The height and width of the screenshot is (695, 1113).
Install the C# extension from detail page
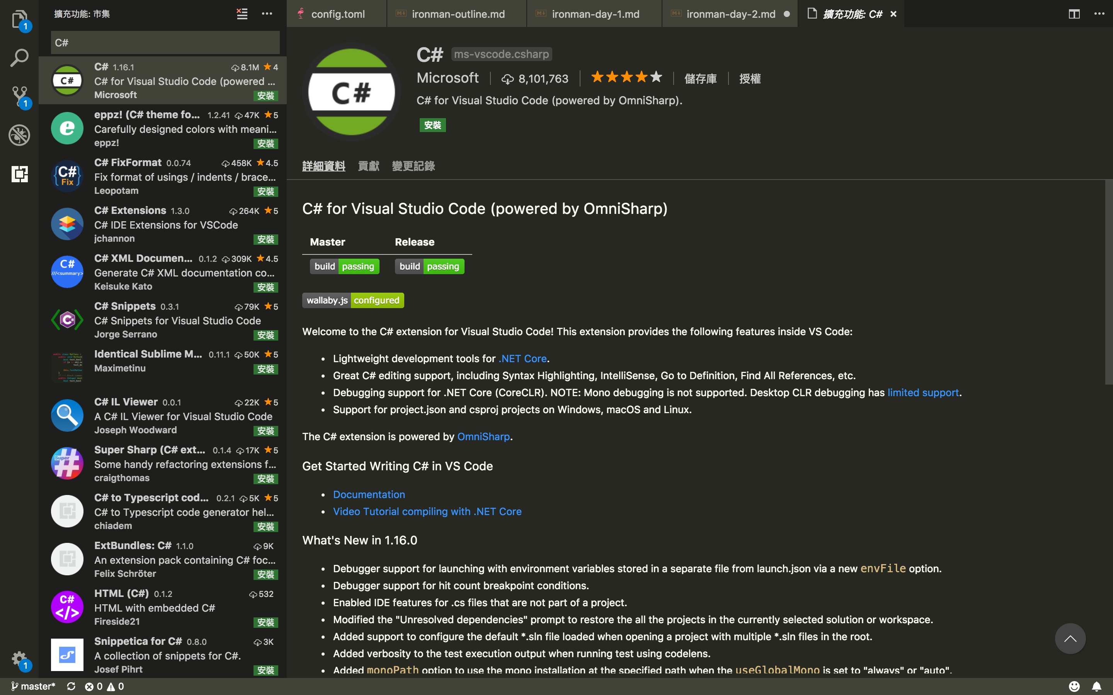(x=432, y=125)
